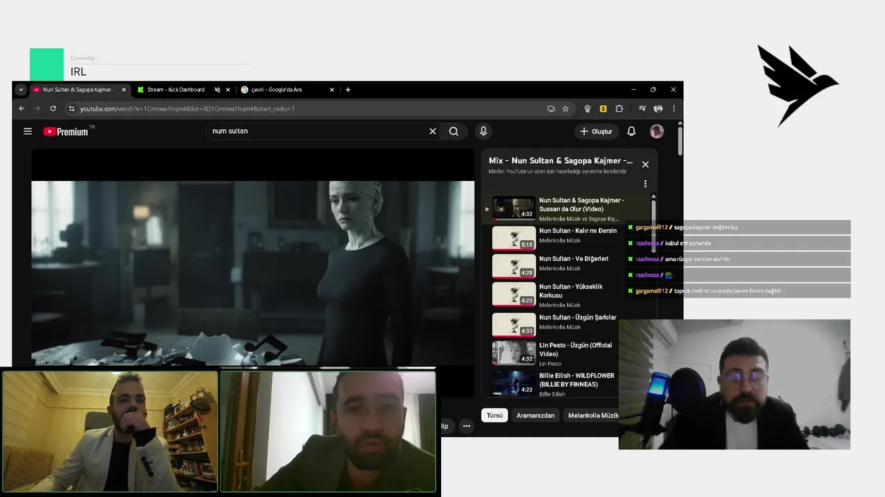885x497 pixels.
Task: Select the current Sussan da Olur playlist item
Action: click(568, 209)
